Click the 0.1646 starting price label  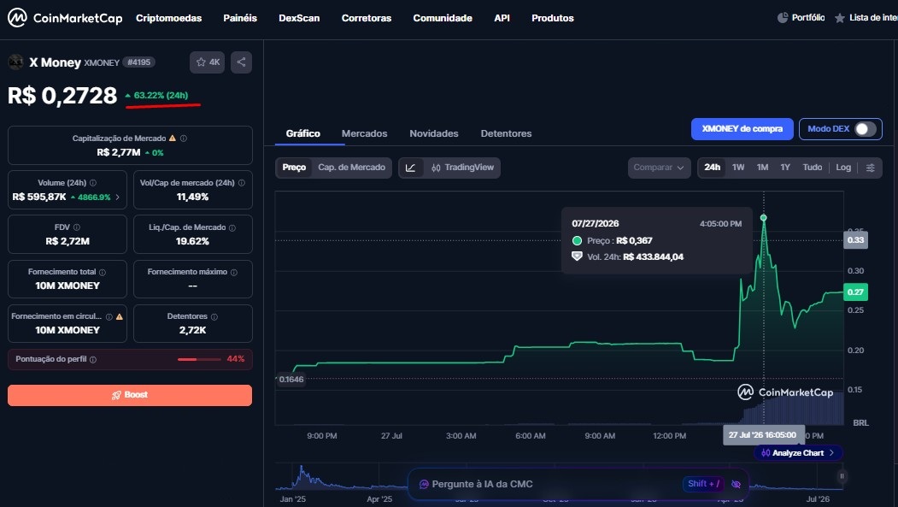pos(291,380)
